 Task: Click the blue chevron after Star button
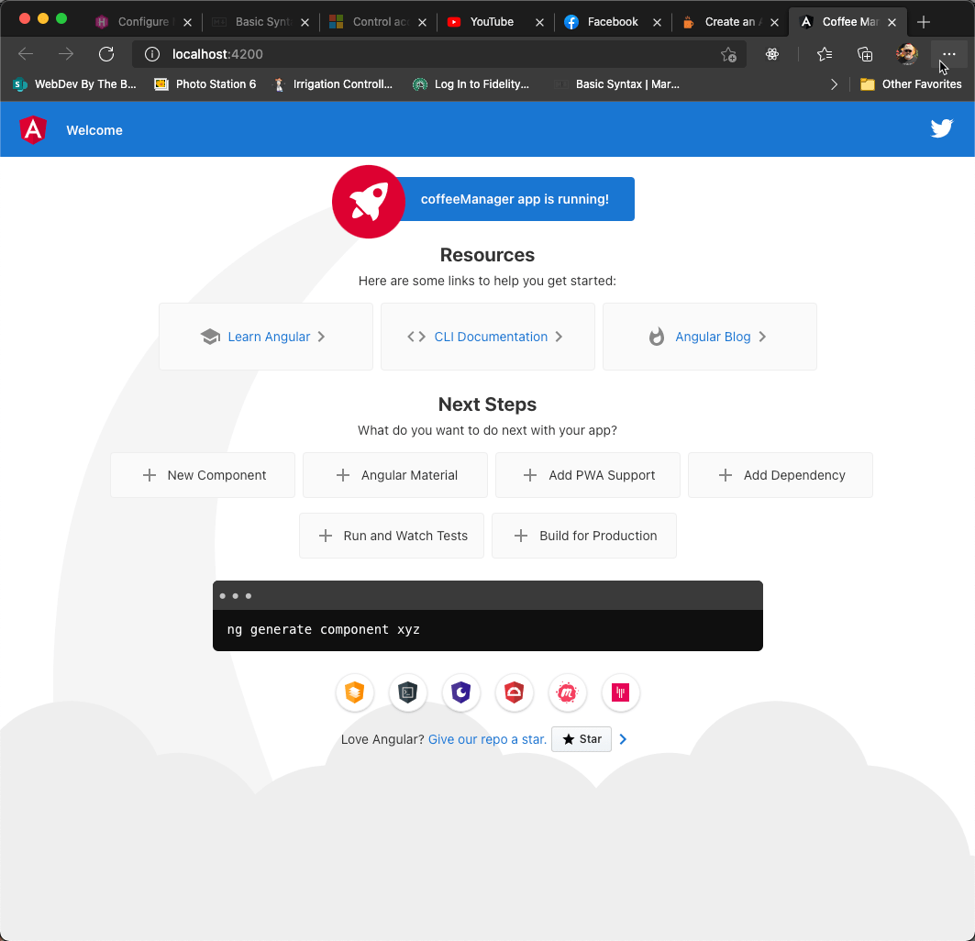(623, 739)
